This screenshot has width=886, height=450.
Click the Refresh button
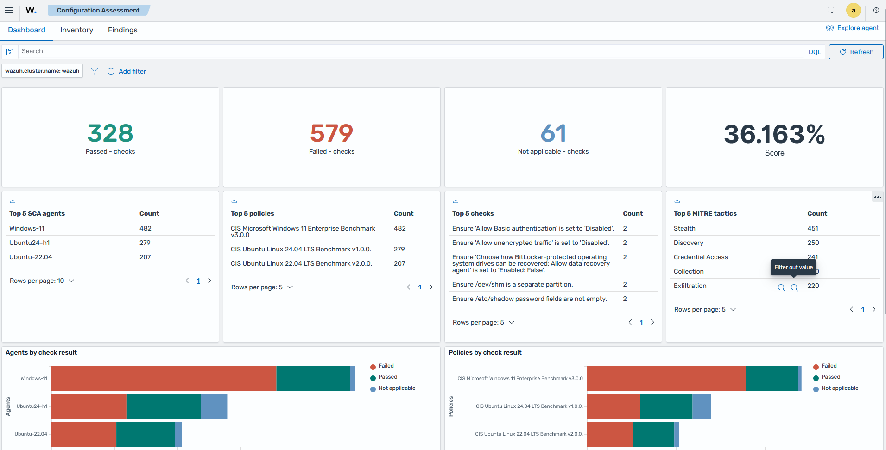tap(856, 52)
